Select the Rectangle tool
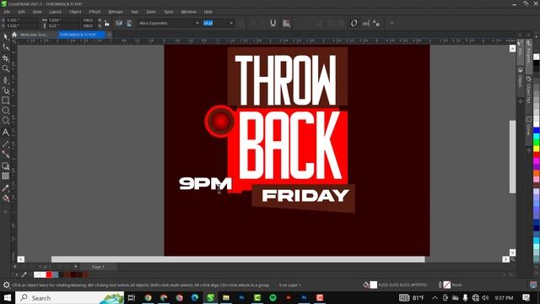This screenshot has width=540, height=304. coord(6,100)
